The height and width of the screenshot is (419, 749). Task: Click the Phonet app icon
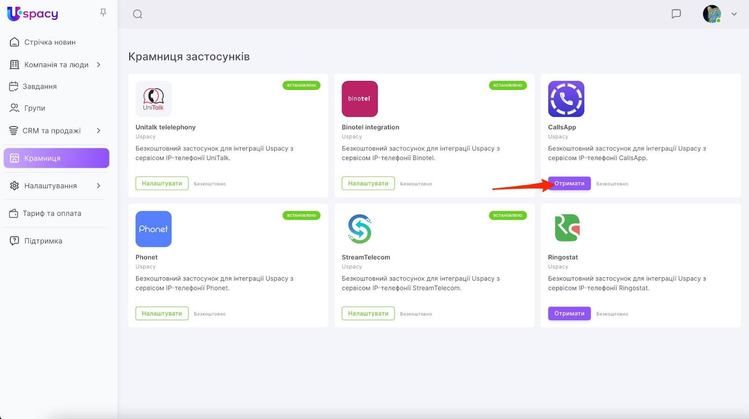point(154,229)
